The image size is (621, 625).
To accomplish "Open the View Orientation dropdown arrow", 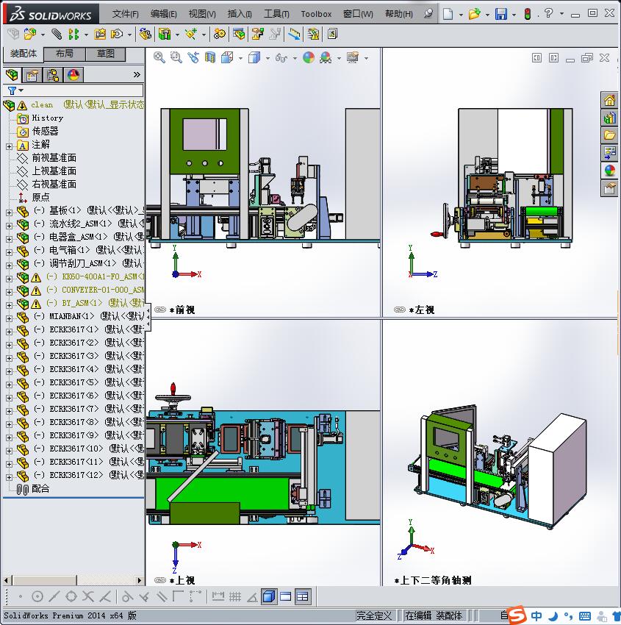I will point(240,58).
